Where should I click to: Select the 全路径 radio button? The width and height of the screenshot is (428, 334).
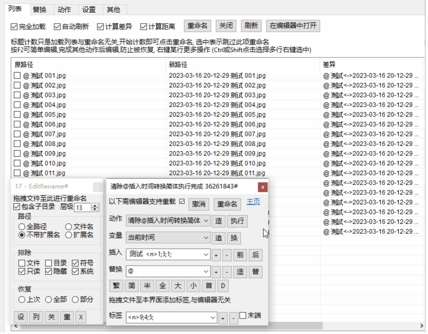point(22,226)
